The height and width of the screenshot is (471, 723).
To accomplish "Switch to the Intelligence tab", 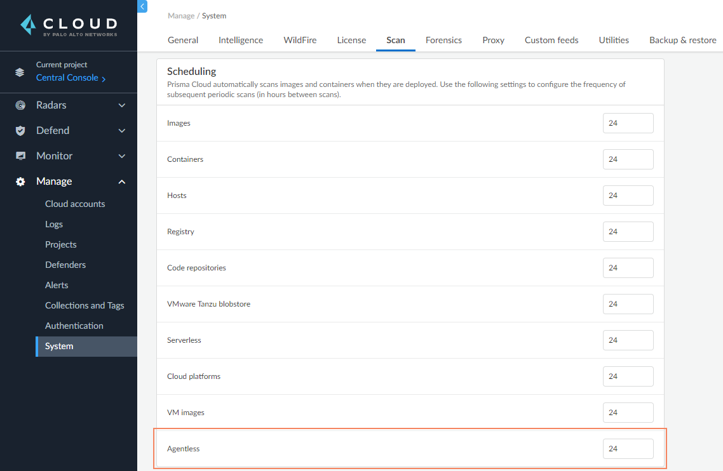I will [x=241, y=40].
